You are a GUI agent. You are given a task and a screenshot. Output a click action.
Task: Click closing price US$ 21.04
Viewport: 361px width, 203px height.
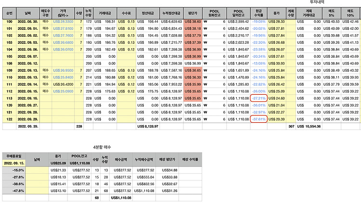(x=276, y=105)
